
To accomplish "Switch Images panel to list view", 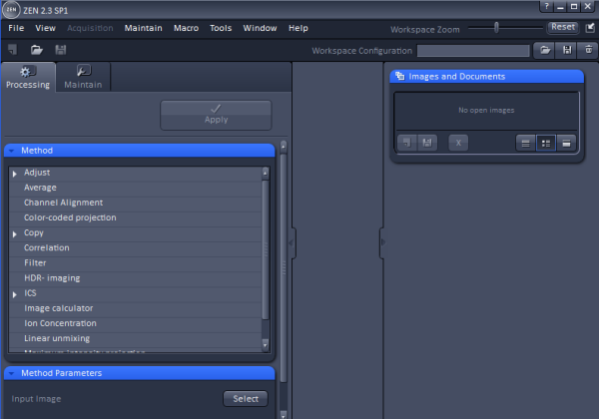I will pos(526,143).
